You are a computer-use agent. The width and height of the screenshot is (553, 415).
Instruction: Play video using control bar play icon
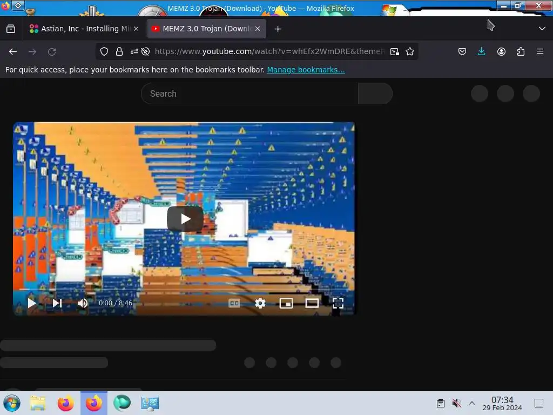point(32,303)
